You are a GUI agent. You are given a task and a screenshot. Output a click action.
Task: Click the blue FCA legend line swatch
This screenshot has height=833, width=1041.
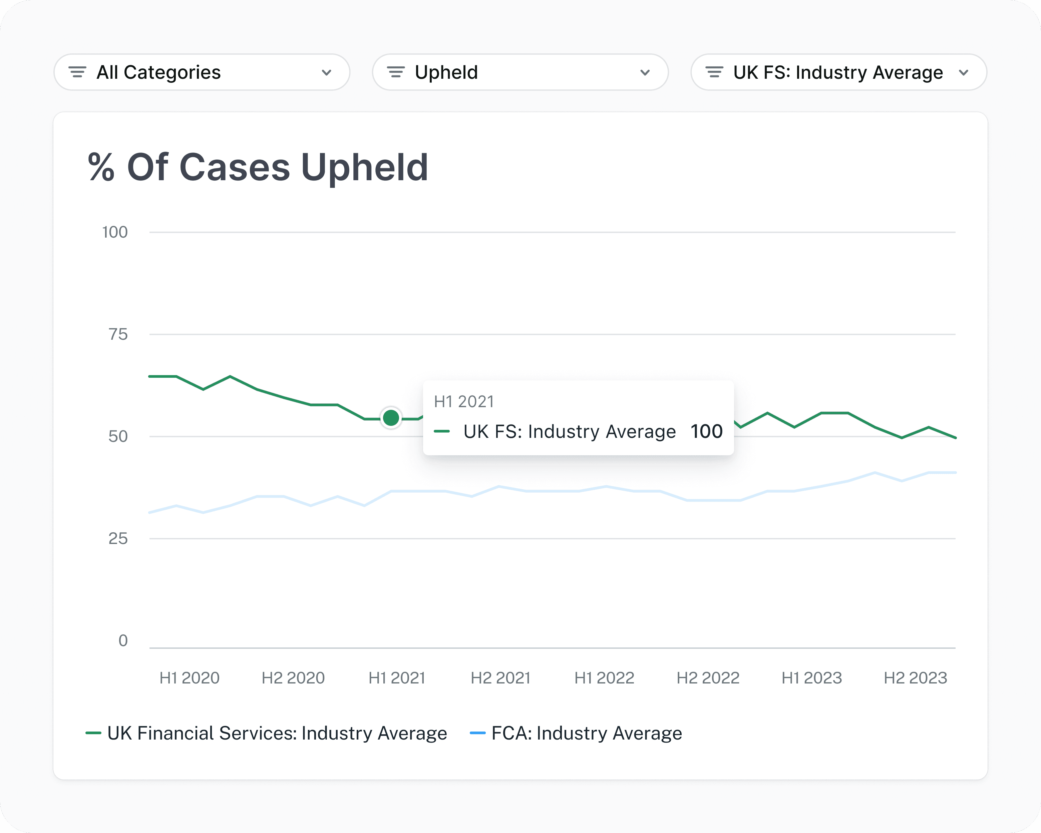pos(477,733)
